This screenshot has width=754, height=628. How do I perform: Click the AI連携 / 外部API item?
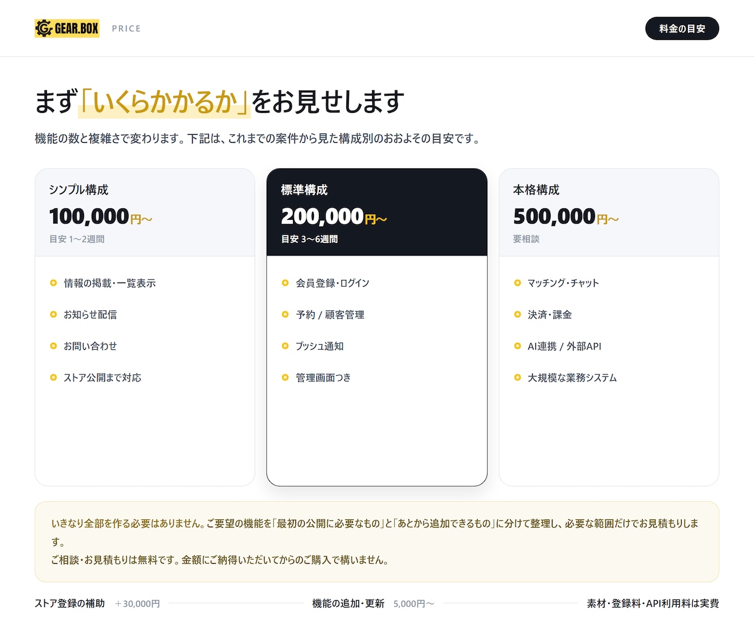(x=564, y=346)
